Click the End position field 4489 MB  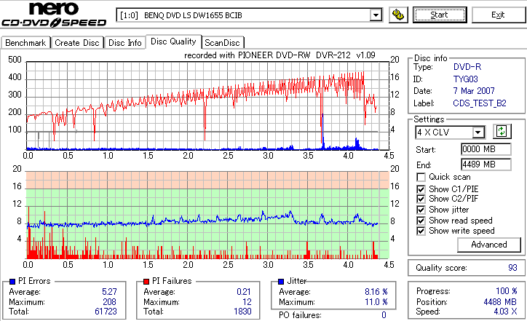coord(486,165)
